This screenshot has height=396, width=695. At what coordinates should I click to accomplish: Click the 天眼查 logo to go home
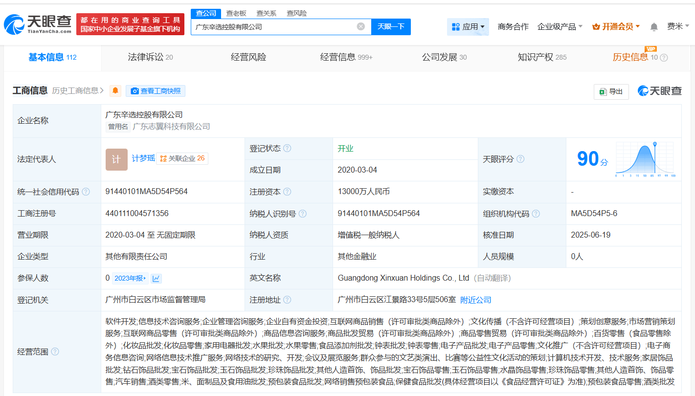point(37,24)
